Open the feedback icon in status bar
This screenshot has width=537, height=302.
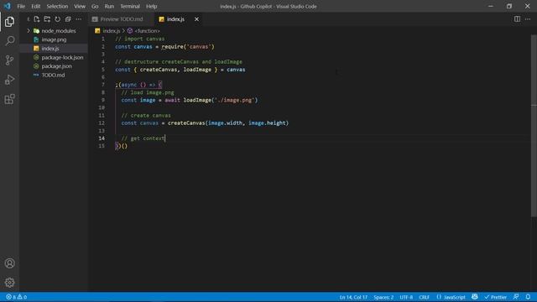(x=516, y=297)
